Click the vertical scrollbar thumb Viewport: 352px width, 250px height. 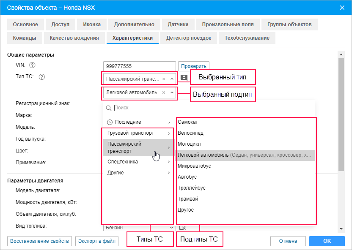(x=341, y=115)
